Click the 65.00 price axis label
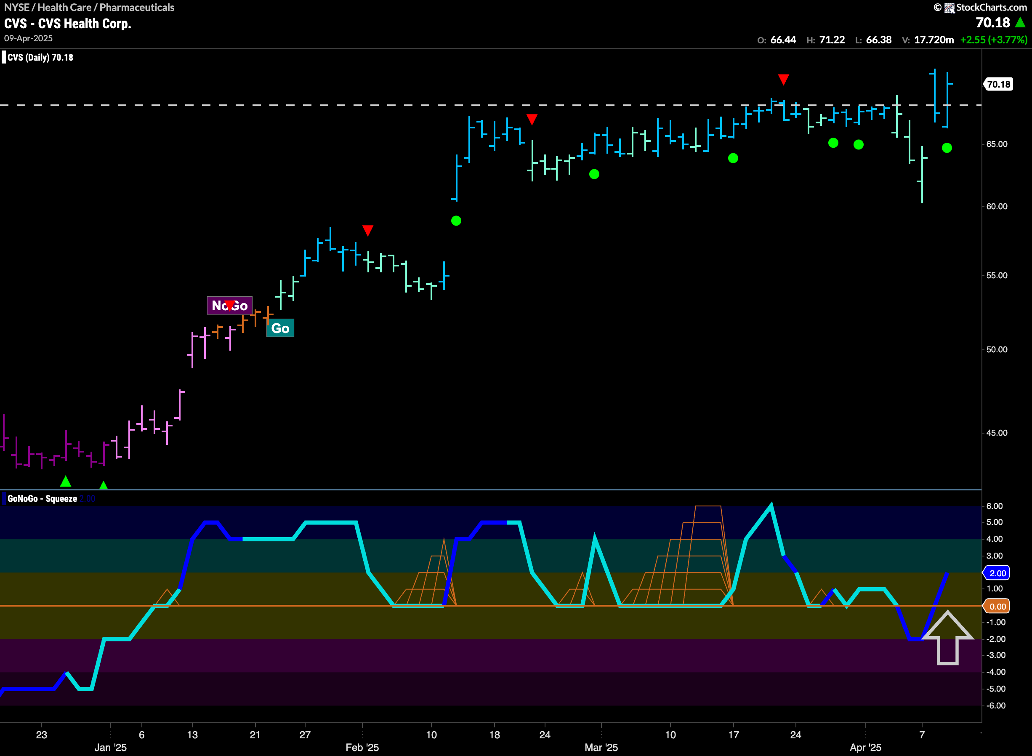The width and height of the screenshot is (1032, 756). coord(997,144)
